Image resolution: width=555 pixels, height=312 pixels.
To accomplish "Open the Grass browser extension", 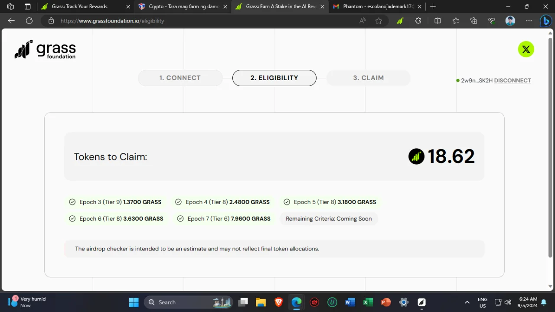I will pos(400,21).
